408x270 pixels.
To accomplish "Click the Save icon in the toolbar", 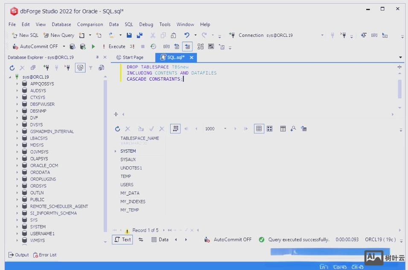I will click(129, 35).
